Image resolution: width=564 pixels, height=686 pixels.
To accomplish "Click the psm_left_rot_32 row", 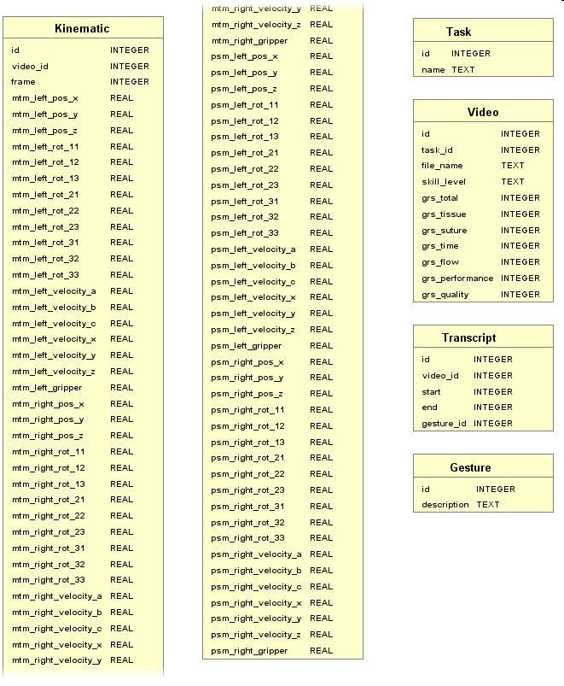I will pyautogui.click(x=282, y=216).
